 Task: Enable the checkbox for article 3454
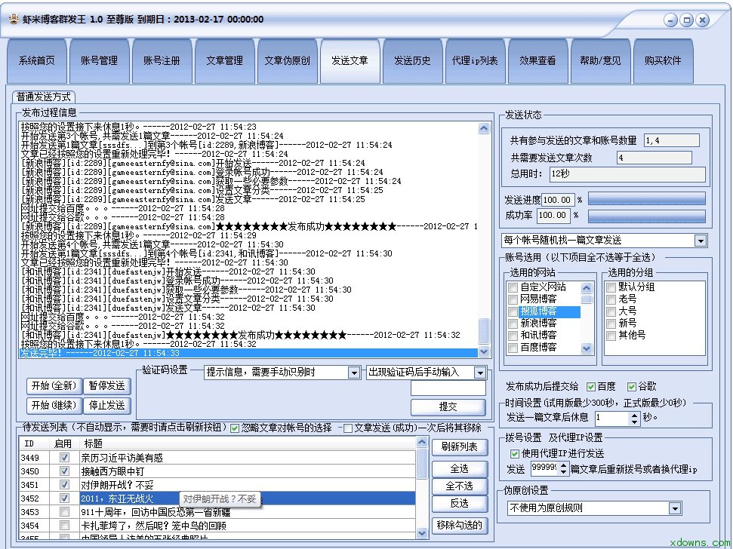[64, 525]
